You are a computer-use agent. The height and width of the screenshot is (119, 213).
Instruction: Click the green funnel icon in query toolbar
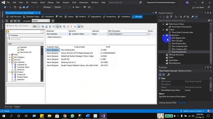pyautogui.click(x=50, y=26)
